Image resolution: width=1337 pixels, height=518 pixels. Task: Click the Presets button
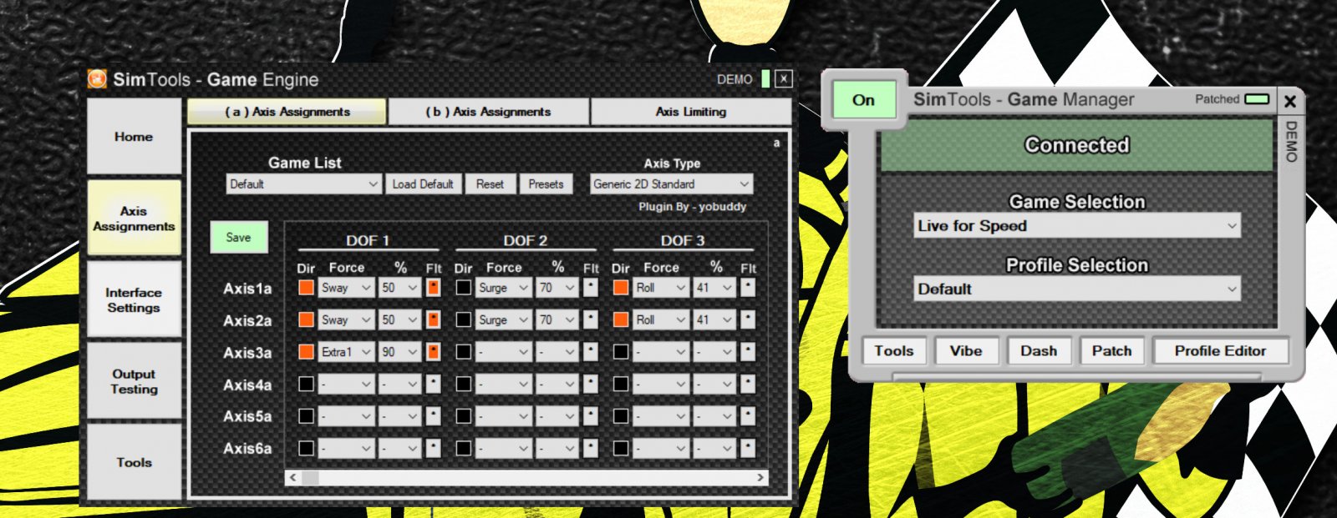(x=546, y=184)
